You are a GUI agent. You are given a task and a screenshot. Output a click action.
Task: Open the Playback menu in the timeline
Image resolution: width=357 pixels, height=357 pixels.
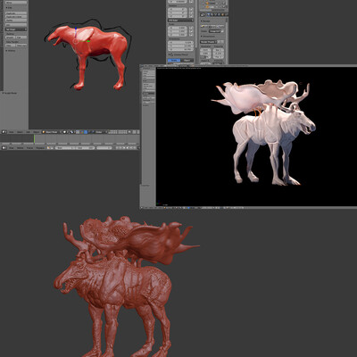click(x=40, y=147)
